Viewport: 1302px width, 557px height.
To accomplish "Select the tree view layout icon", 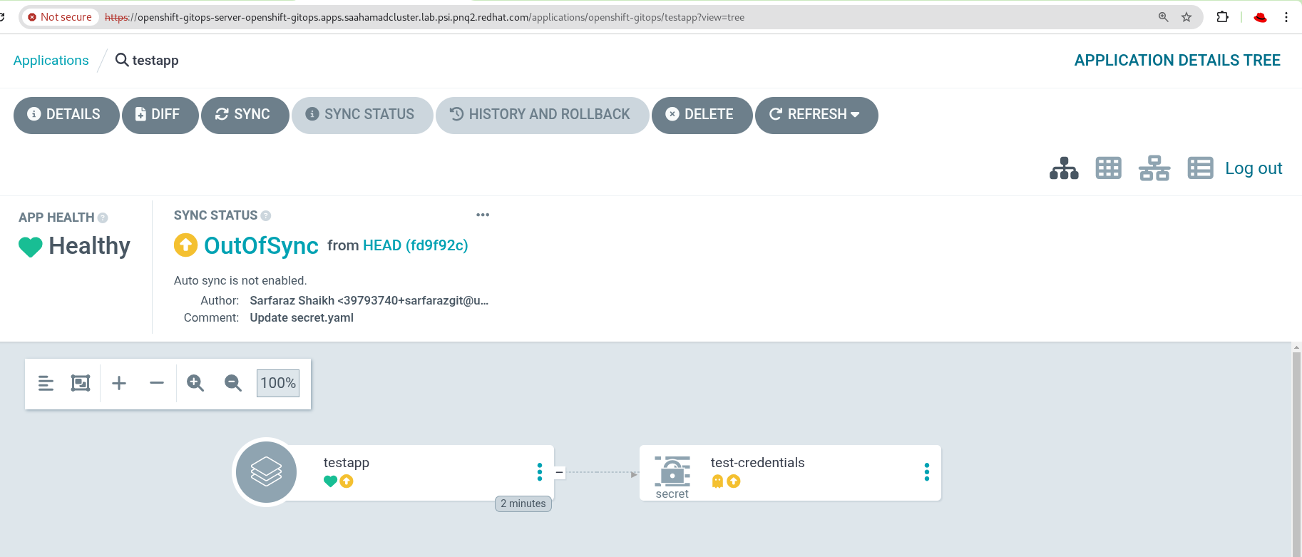I will [x=1064, y=168].
